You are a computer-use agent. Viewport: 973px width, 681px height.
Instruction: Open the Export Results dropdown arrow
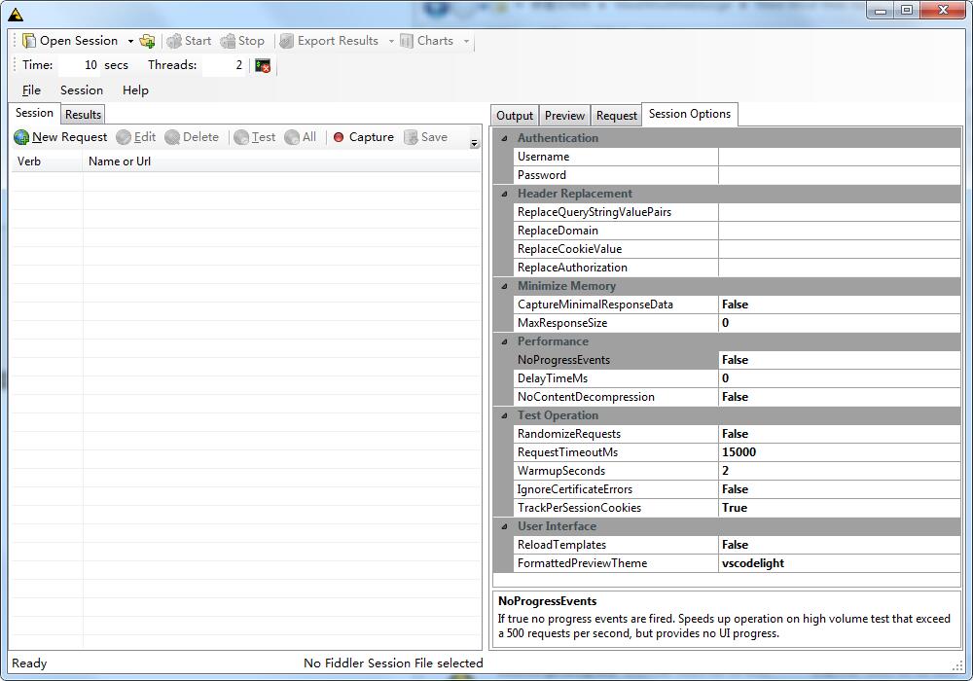coord(392,41)
